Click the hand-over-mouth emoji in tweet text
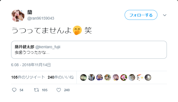 coord(77,30)
